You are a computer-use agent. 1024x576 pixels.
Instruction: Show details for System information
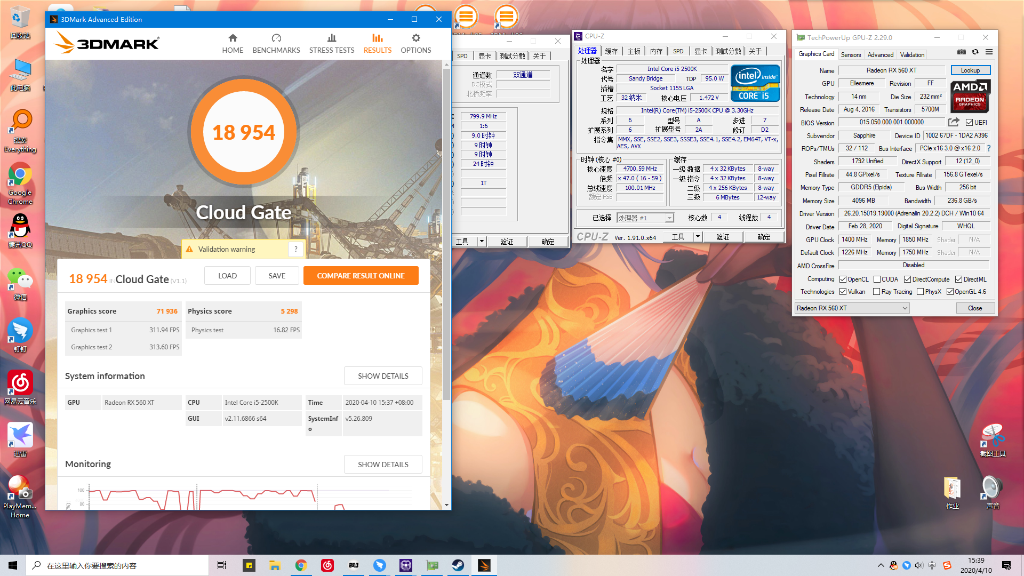383,376
